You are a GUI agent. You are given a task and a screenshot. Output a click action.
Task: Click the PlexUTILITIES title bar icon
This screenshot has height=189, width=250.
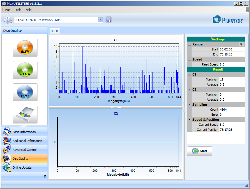click(x=4, y=4)
